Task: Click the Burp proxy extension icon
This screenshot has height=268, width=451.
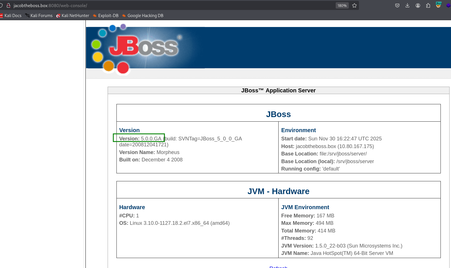Action: pyautogui.click(x=439, y=5)
